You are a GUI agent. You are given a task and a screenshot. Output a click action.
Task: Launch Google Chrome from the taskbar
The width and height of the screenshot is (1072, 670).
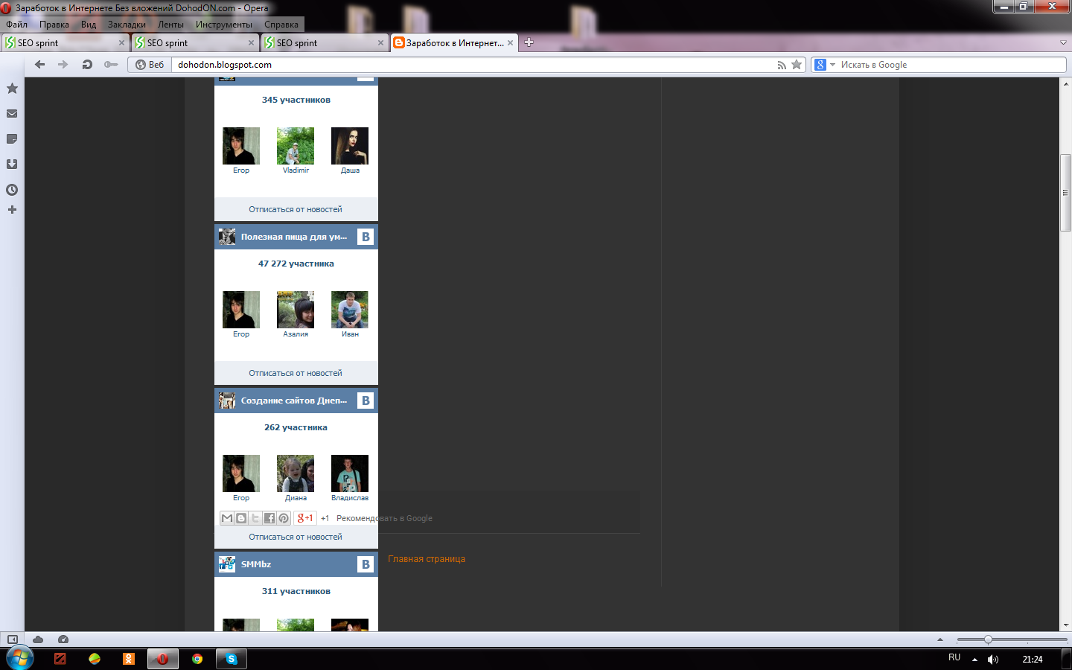(x=197, y=659)
